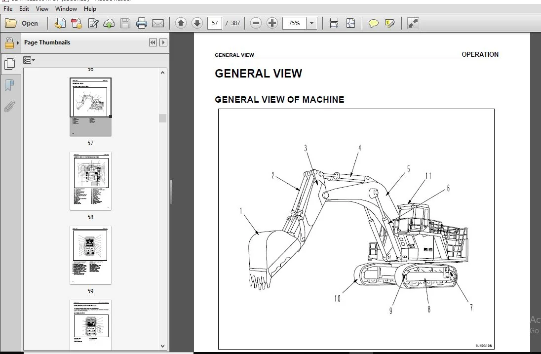Click the convert to PDF icon
The width and height of the screenshot is (541, 354).
pyautogui.click(x=76, y=24)
